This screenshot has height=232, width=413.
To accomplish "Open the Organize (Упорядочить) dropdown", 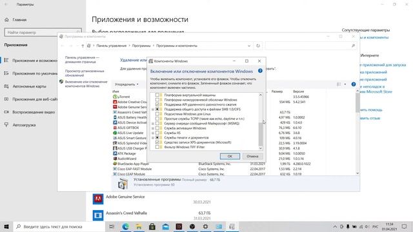I will (x=126, y=84).
